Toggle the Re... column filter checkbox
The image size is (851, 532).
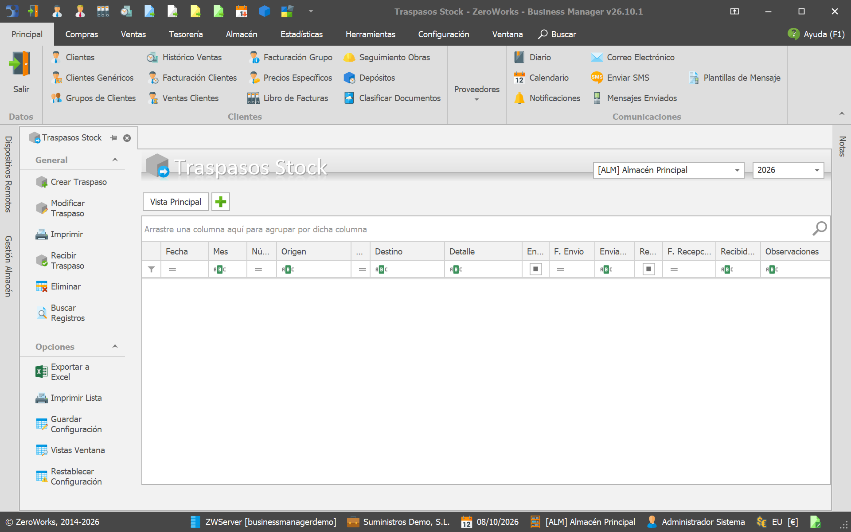648,269
